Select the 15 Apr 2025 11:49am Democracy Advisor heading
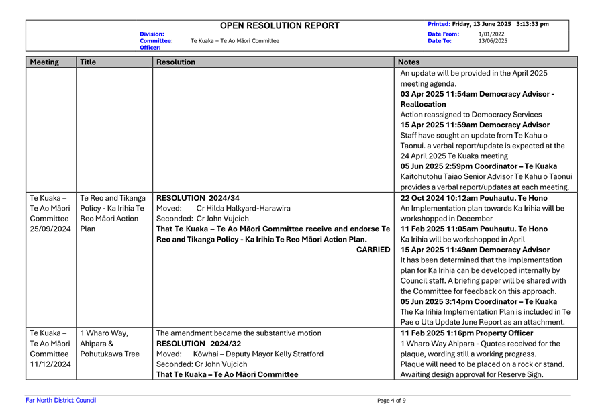 [475, 250]
